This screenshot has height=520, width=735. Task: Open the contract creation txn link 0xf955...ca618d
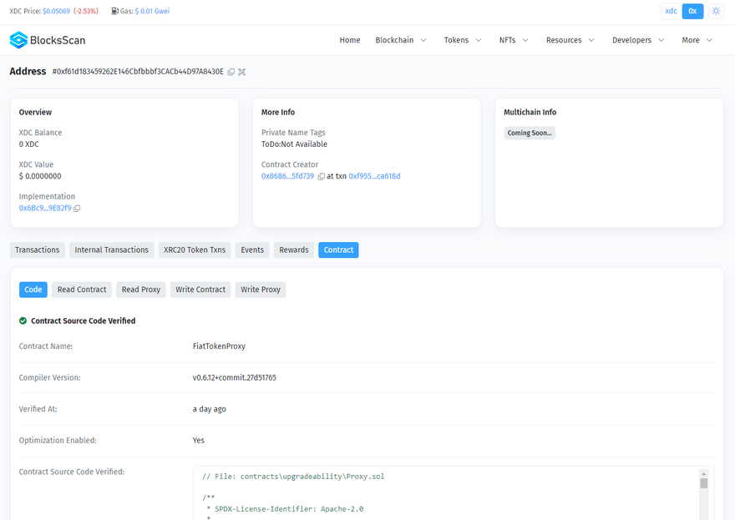(x=374, y=176)
